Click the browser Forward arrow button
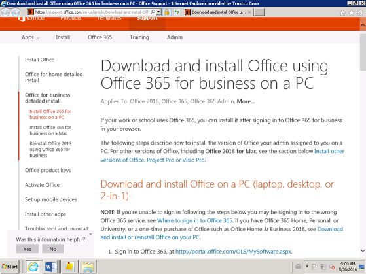Screen dimensions: 366x274 [16, 12]
